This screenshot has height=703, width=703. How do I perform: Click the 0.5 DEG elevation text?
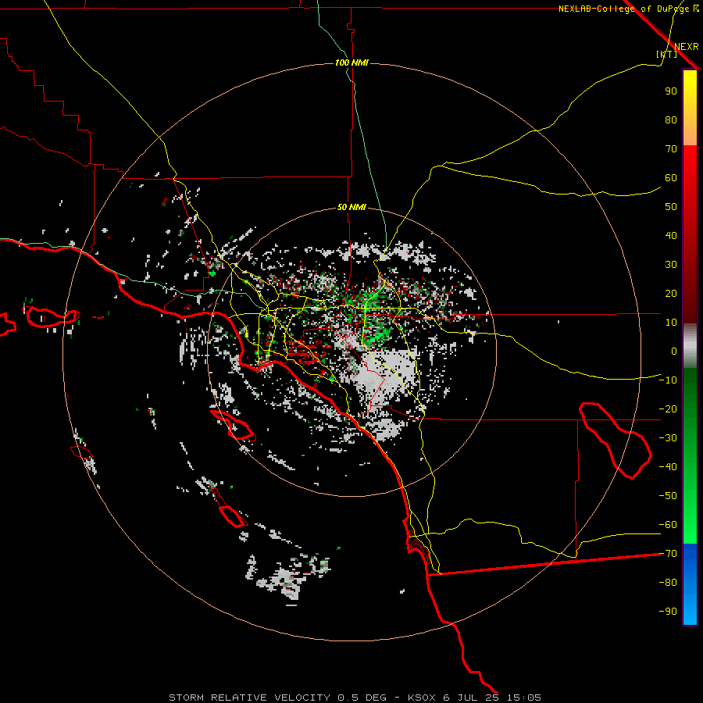tap(362, 698)
